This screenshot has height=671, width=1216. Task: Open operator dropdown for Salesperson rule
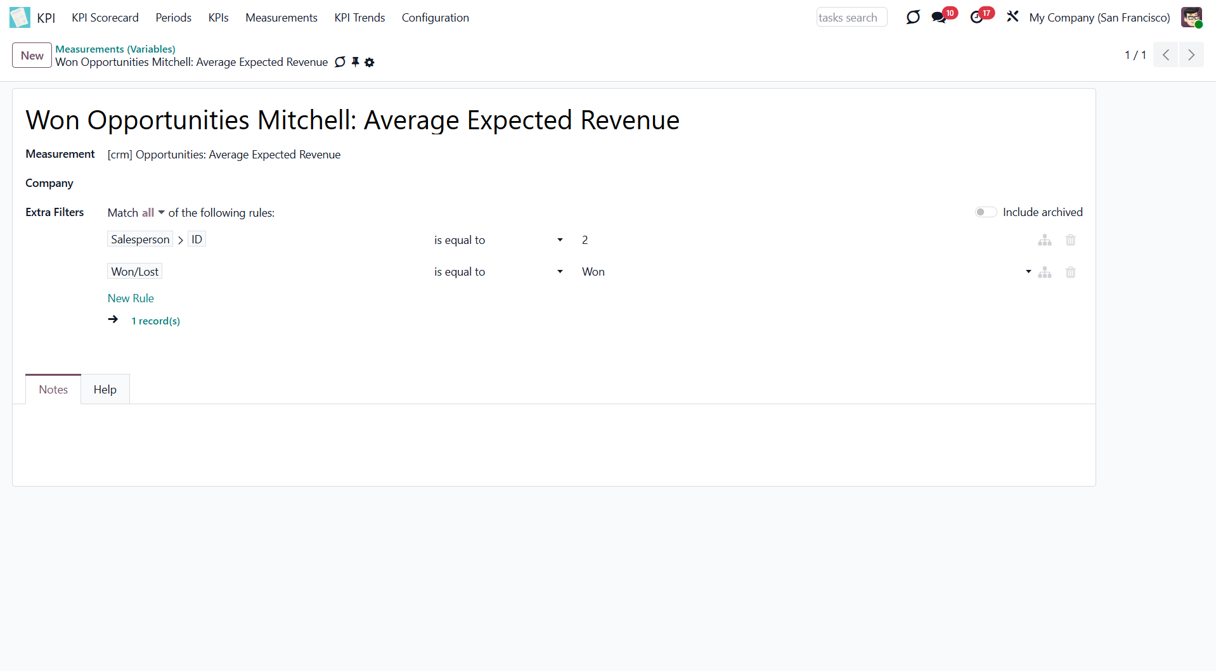click(x=498, y=240)
